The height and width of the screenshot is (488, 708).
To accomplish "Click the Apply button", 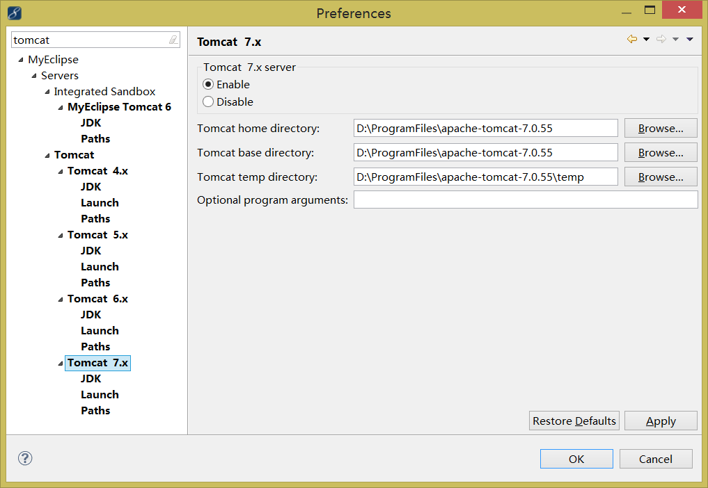I will 661,421.
